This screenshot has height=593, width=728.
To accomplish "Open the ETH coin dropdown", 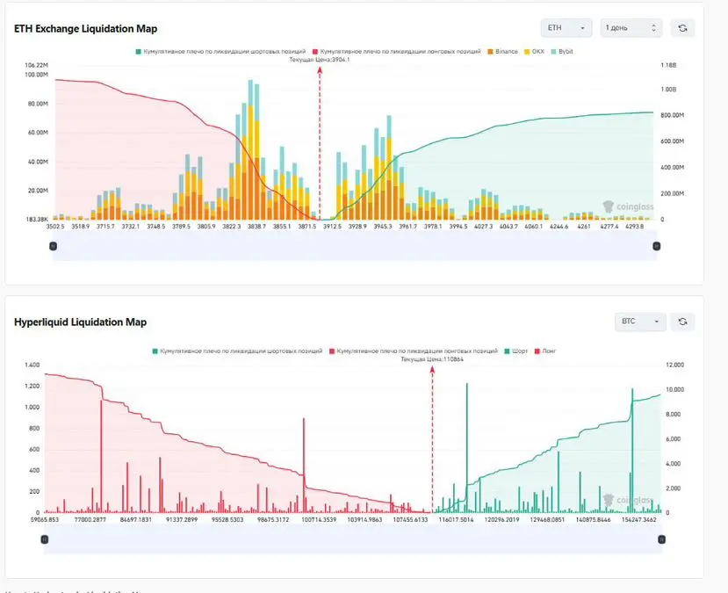I will click(566, 28).
